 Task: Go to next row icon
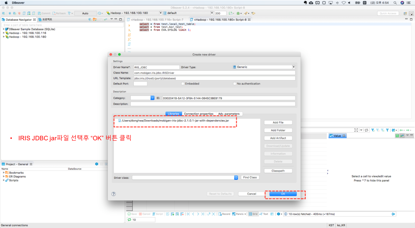tap(198, 214)
